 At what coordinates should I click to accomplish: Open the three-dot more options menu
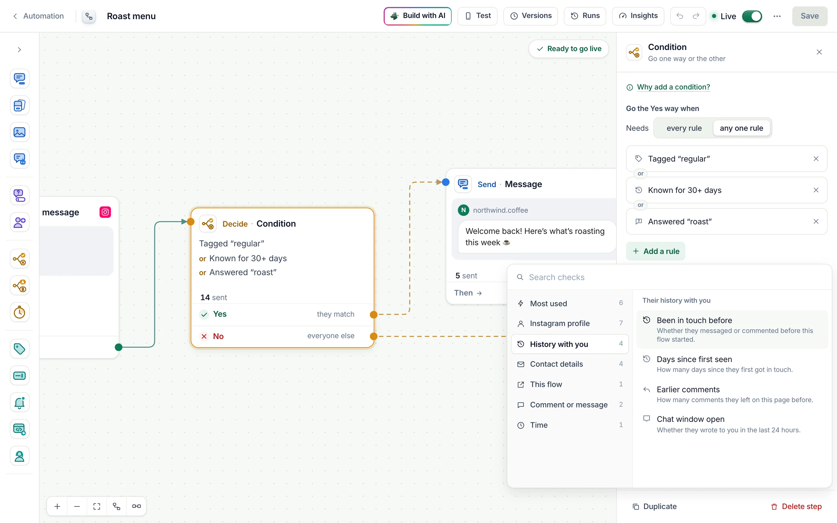click(777, 16)
